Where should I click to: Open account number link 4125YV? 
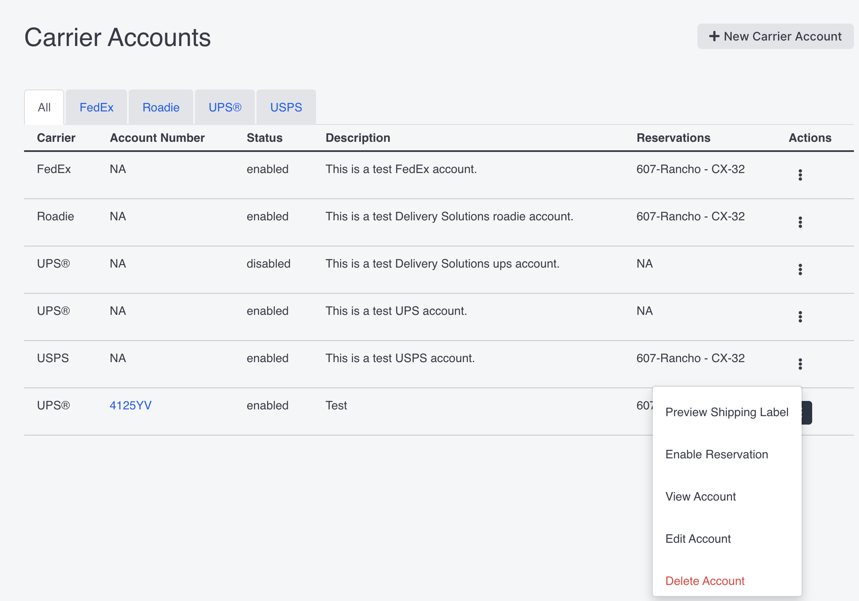pos(131,405)
